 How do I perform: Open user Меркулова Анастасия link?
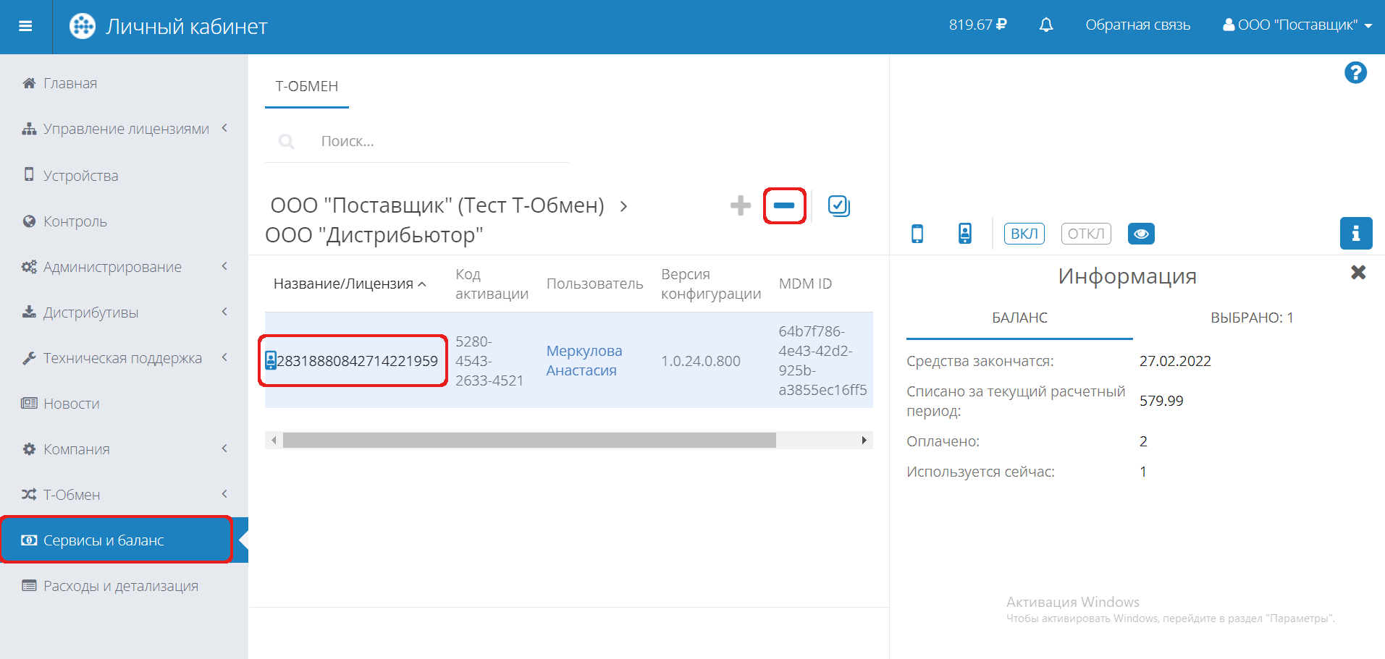[x=584, y=360]
